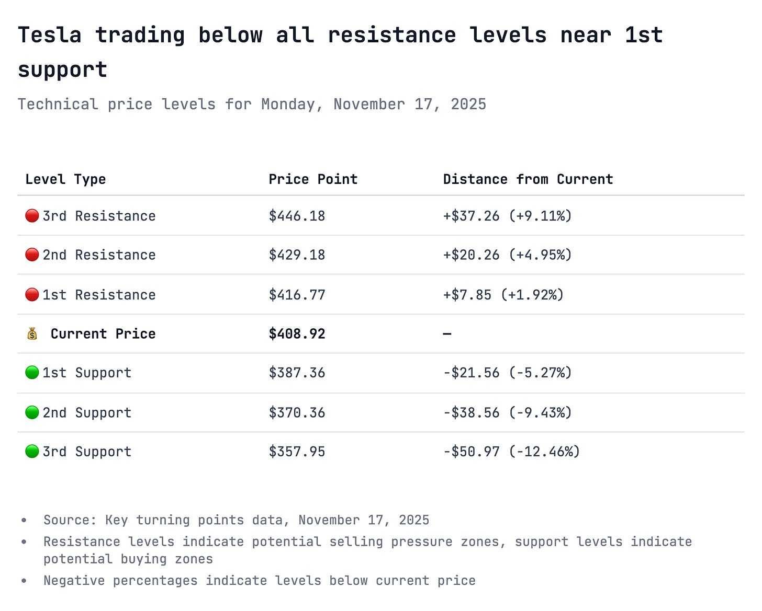Viewport: 762px width, 611px height.
Task: Click the chart title about Tesla trading
Action: [340, 52]
